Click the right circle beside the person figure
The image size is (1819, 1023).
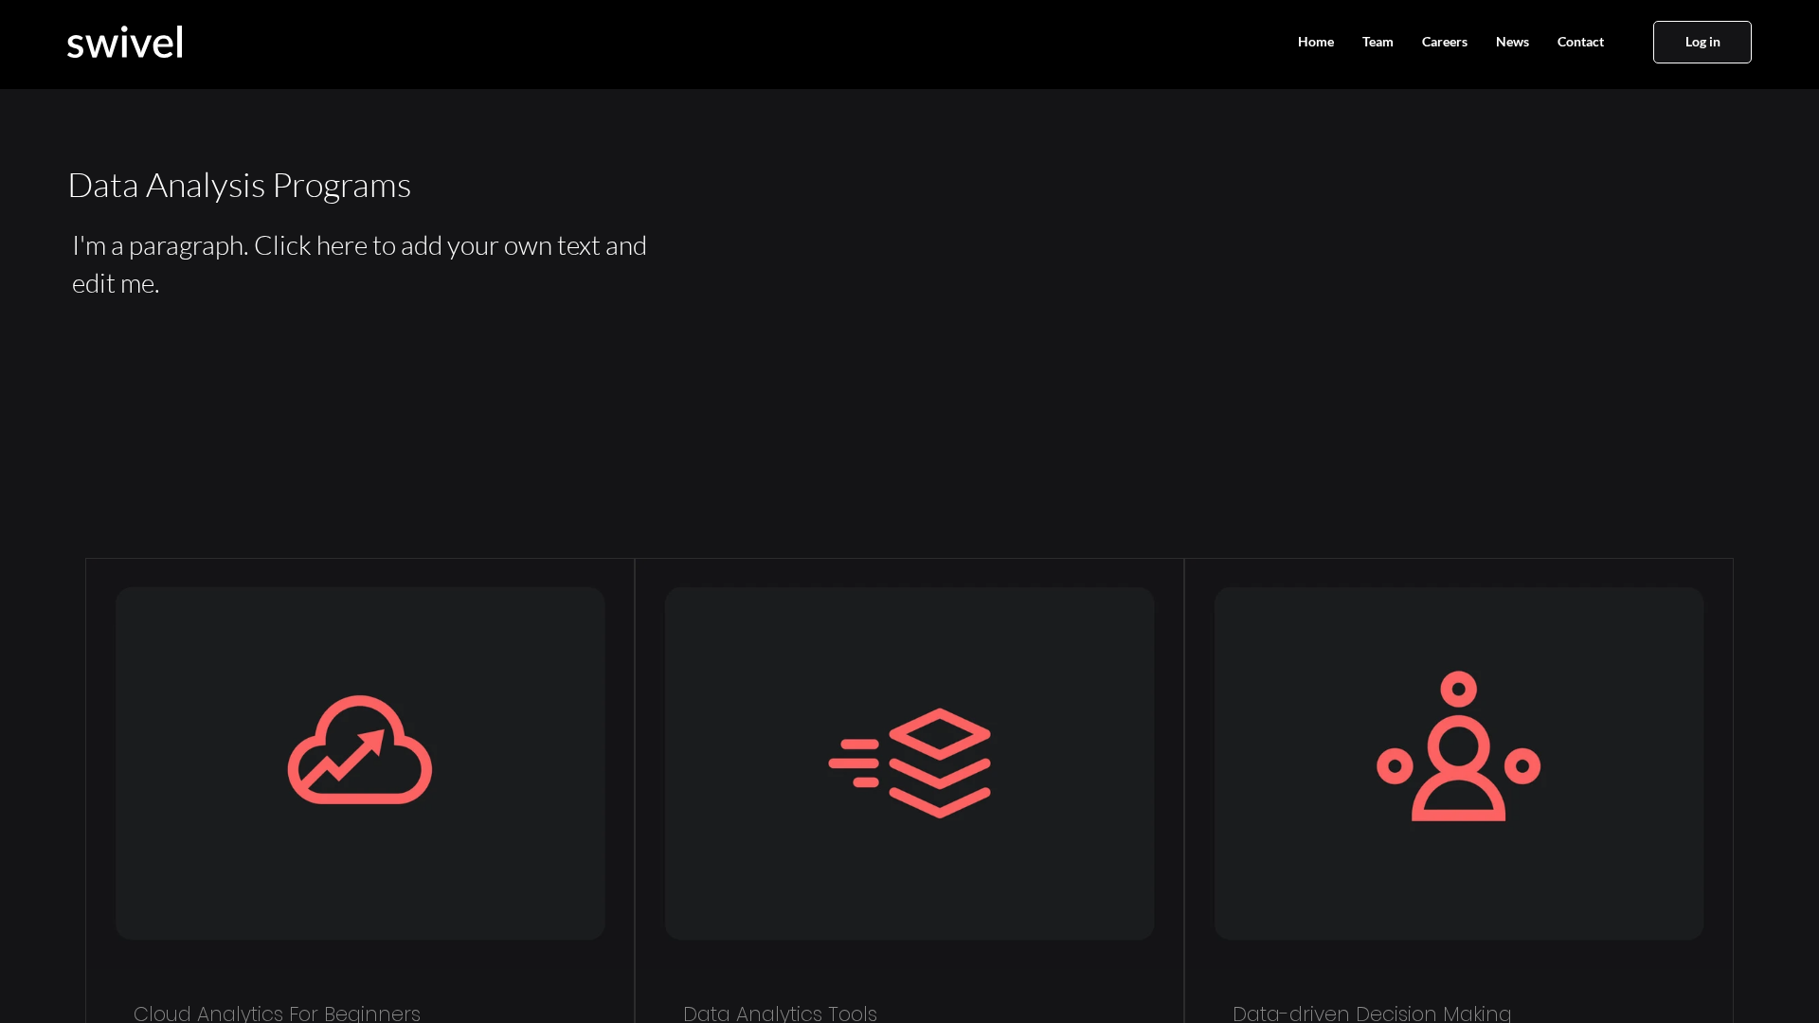pyautogui.click(x=1522, y=765)
